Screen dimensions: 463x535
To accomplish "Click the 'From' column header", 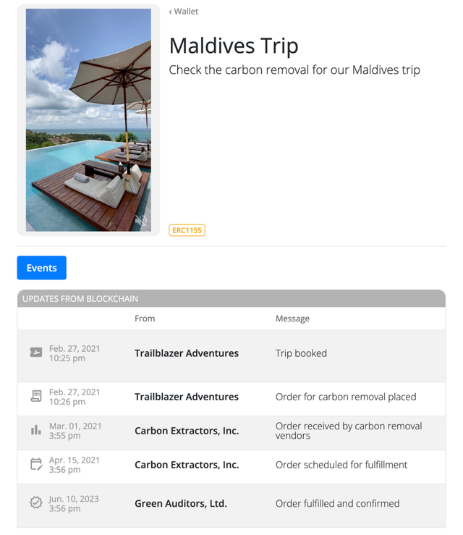I will (x=145, y=319).
